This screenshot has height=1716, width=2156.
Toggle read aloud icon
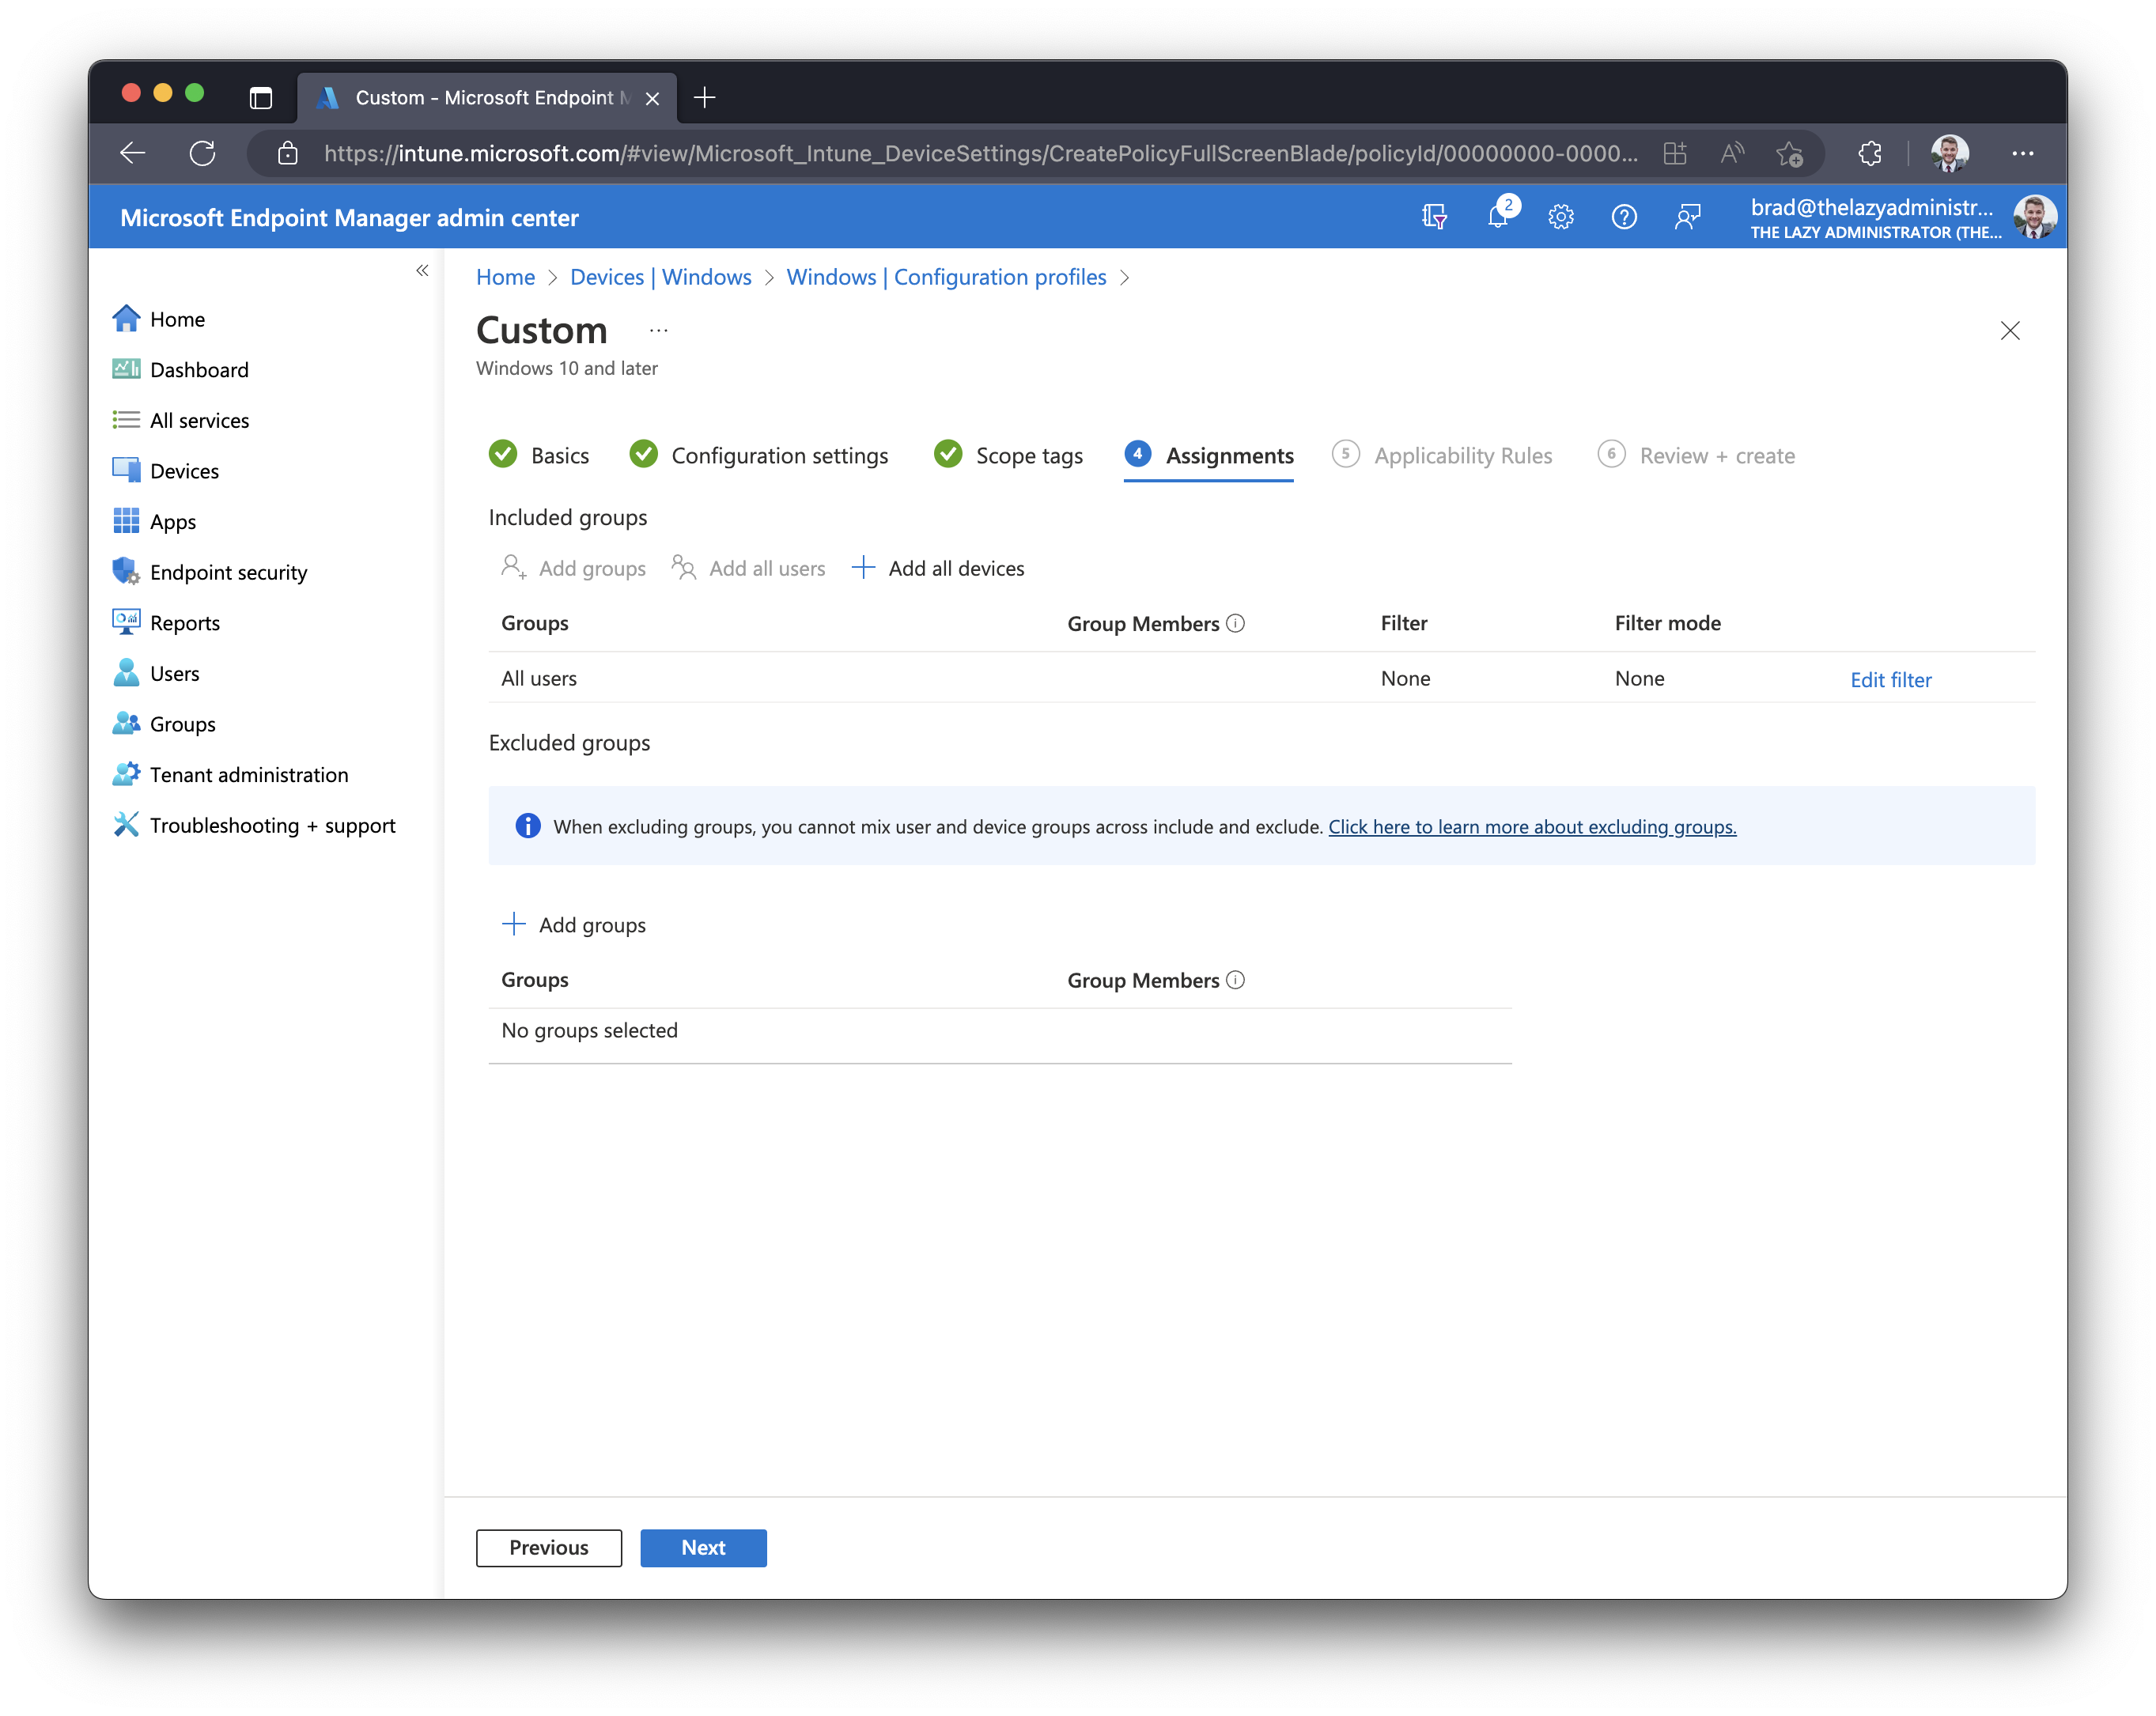click(x=1732, y=153)
